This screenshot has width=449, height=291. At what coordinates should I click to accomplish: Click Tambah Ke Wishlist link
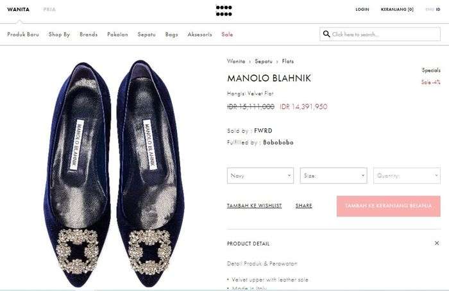(x=254, y=206)
